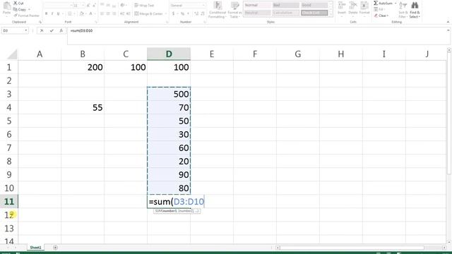Click the Decrease Font Size icon

click(x=94, y=6)
